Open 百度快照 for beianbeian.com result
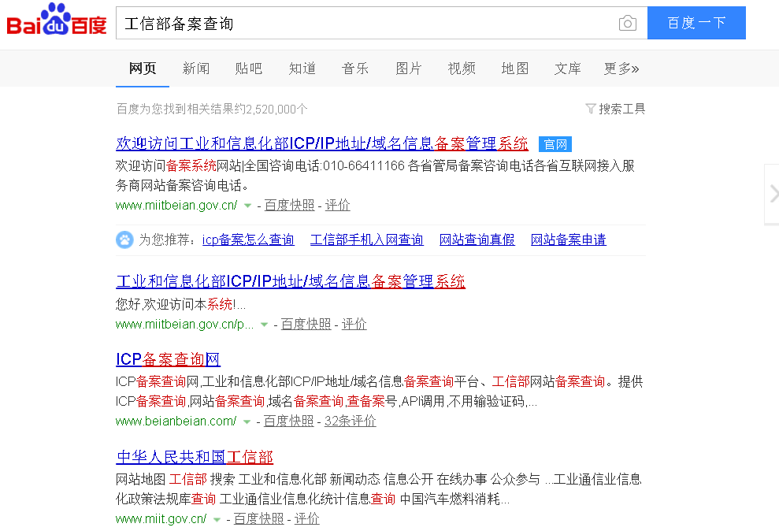779x531 pixels. click(288, 421)
